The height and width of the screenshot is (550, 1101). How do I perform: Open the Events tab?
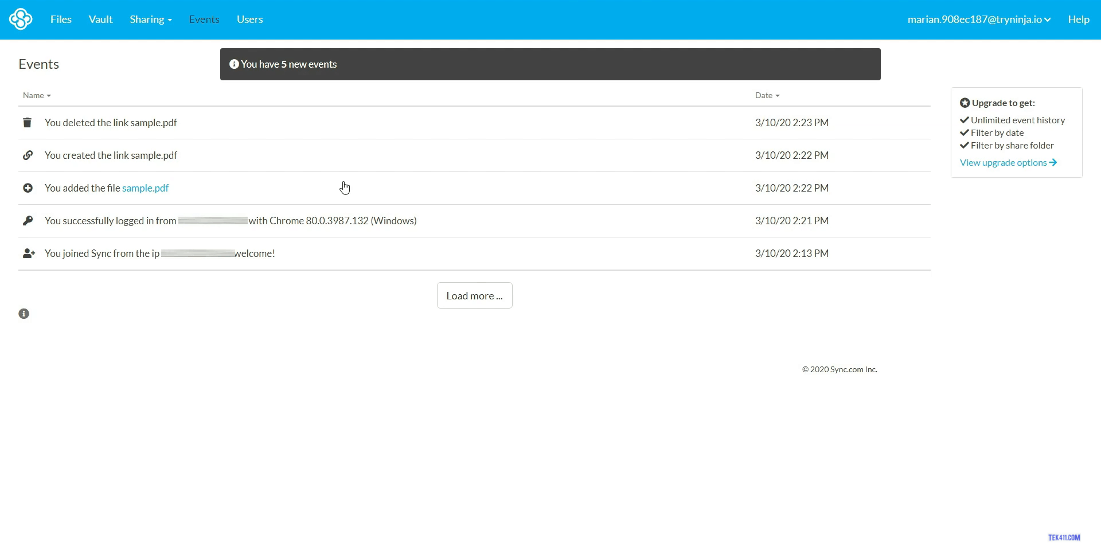204,19
